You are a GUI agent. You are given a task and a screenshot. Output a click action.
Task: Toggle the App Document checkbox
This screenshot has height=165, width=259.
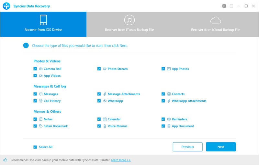pyautogui.click(x=163, y=126)
